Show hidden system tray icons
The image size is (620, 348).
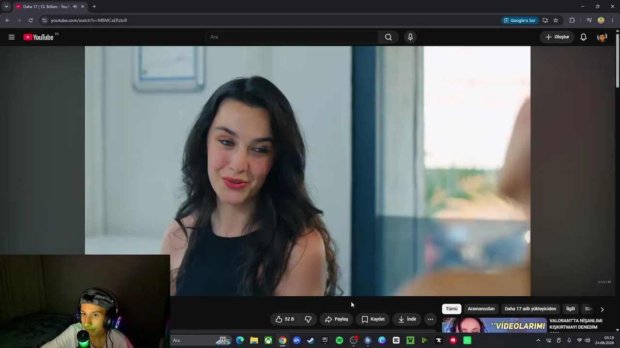pos(538,340)
